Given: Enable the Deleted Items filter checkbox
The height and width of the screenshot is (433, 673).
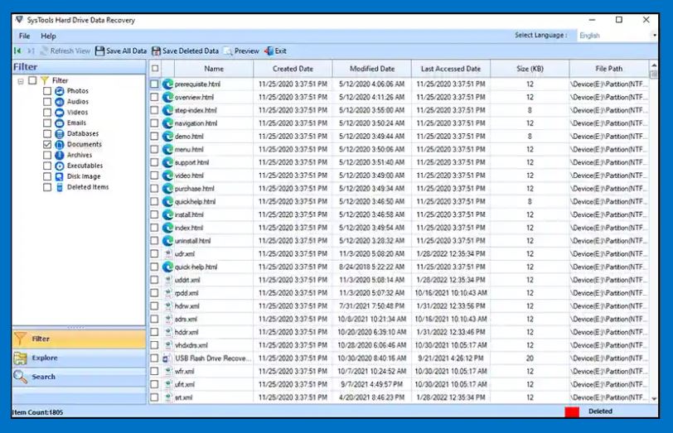Looking at the screenshot, I should (x=47, y=187).
